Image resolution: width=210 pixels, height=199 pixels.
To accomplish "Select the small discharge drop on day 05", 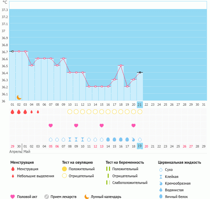I will (x=38, y=112).
